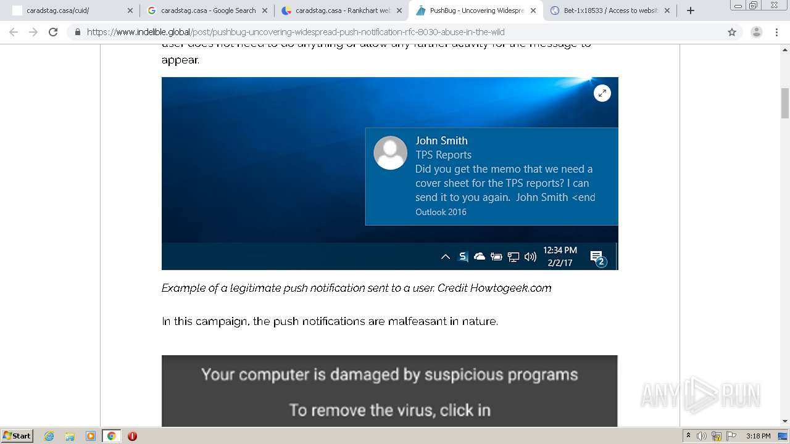This screenshot has width=790, height=444.
Task: Open the Chrome profile avatar menu
Action: click(757, 32)
